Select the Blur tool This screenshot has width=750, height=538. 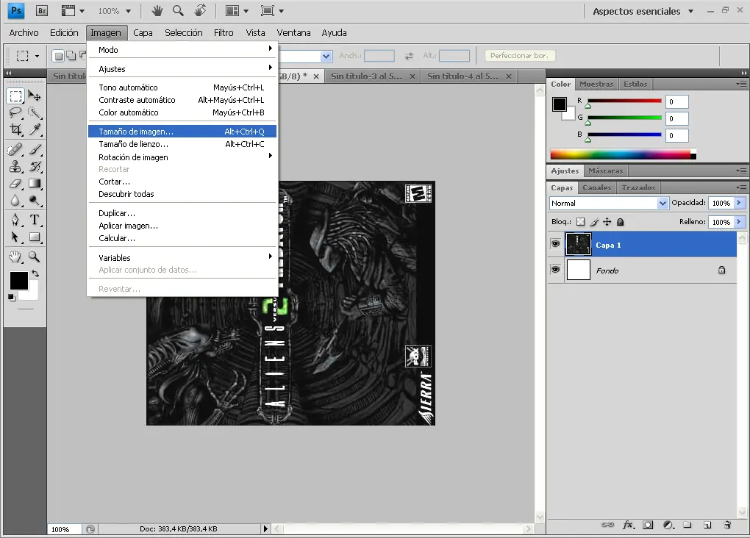click(15, 201)
